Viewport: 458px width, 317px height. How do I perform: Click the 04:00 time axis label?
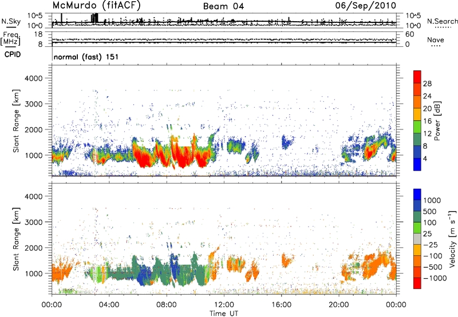[x=109, y=305]
